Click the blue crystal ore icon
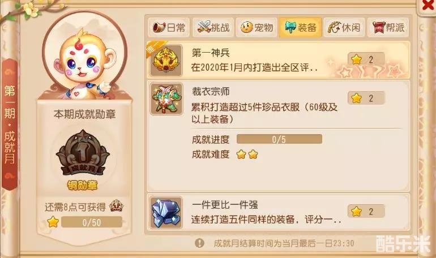Image resolution: width=436 pixels, height=258 pixels. 166,213
